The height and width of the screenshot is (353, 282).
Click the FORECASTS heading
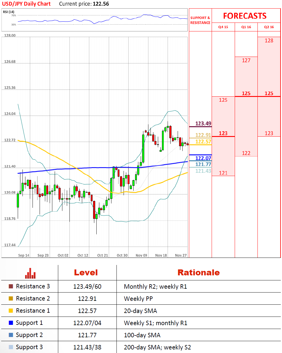pos(245,16)
